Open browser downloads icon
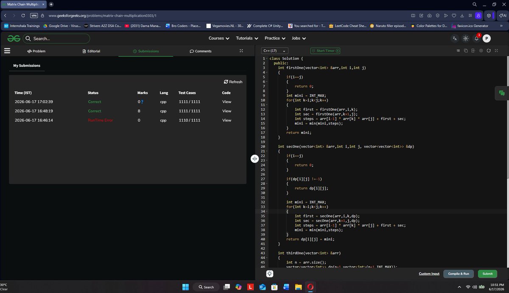Image resolution: width=509 pixels, height=293 pixels. [x=461, y=15]
